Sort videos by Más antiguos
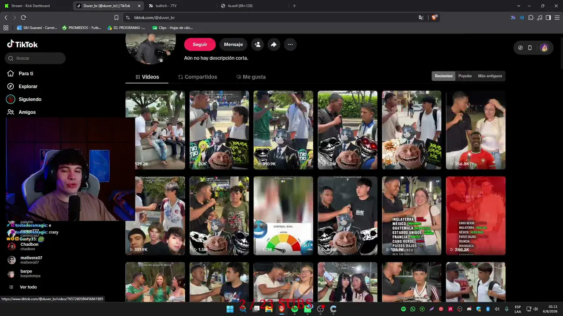 point(490,76)
